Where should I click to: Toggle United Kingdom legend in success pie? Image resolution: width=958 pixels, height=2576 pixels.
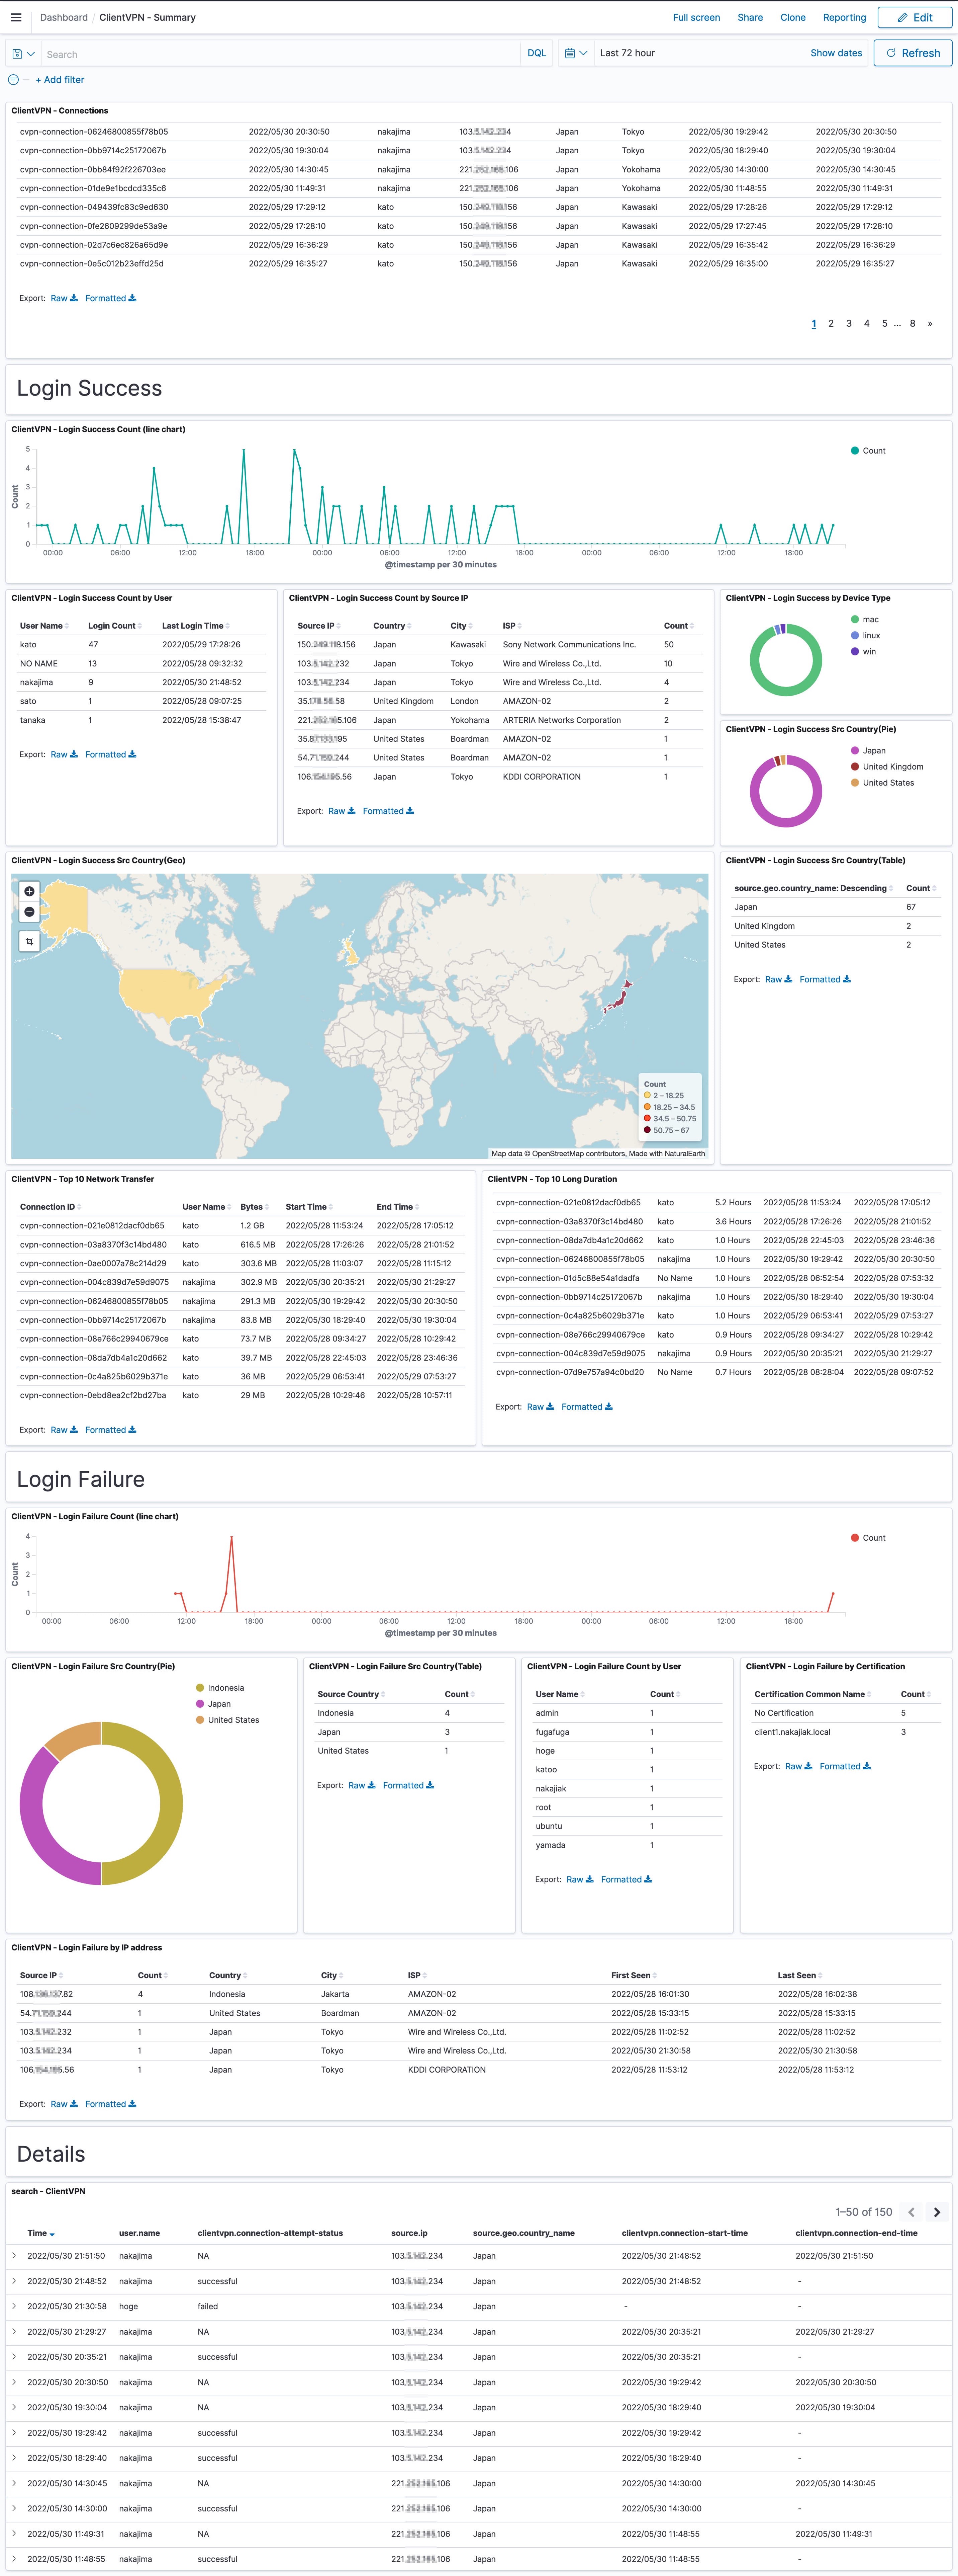pyautogui.click(x=887, y=767)
